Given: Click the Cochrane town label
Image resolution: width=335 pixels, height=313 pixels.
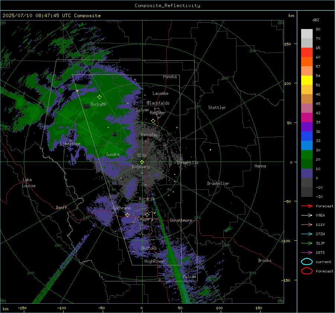Looking at the screenshot, I should point(122,208).
